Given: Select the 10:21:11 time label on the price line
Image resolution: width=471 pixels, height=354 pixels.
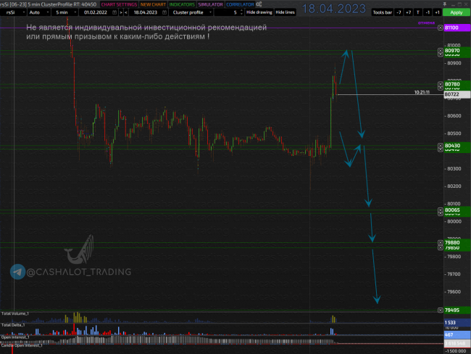Looking at the screenshot, I should pos(422,92).
